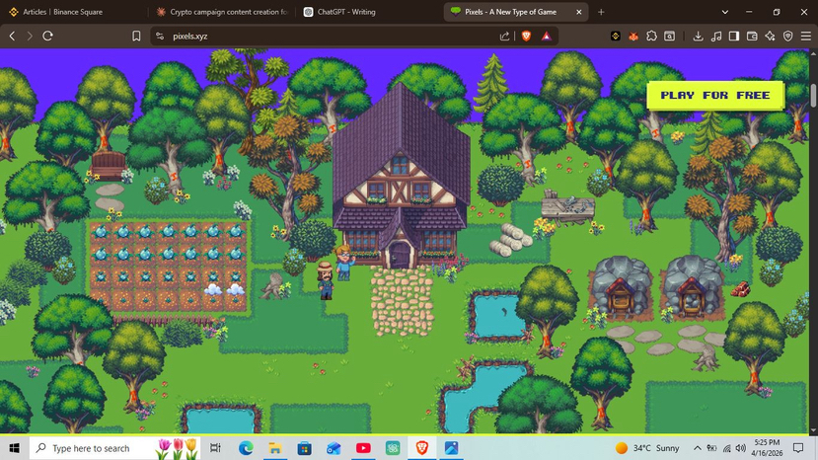Open the MetaMask fox extension

tap(633, 36)
